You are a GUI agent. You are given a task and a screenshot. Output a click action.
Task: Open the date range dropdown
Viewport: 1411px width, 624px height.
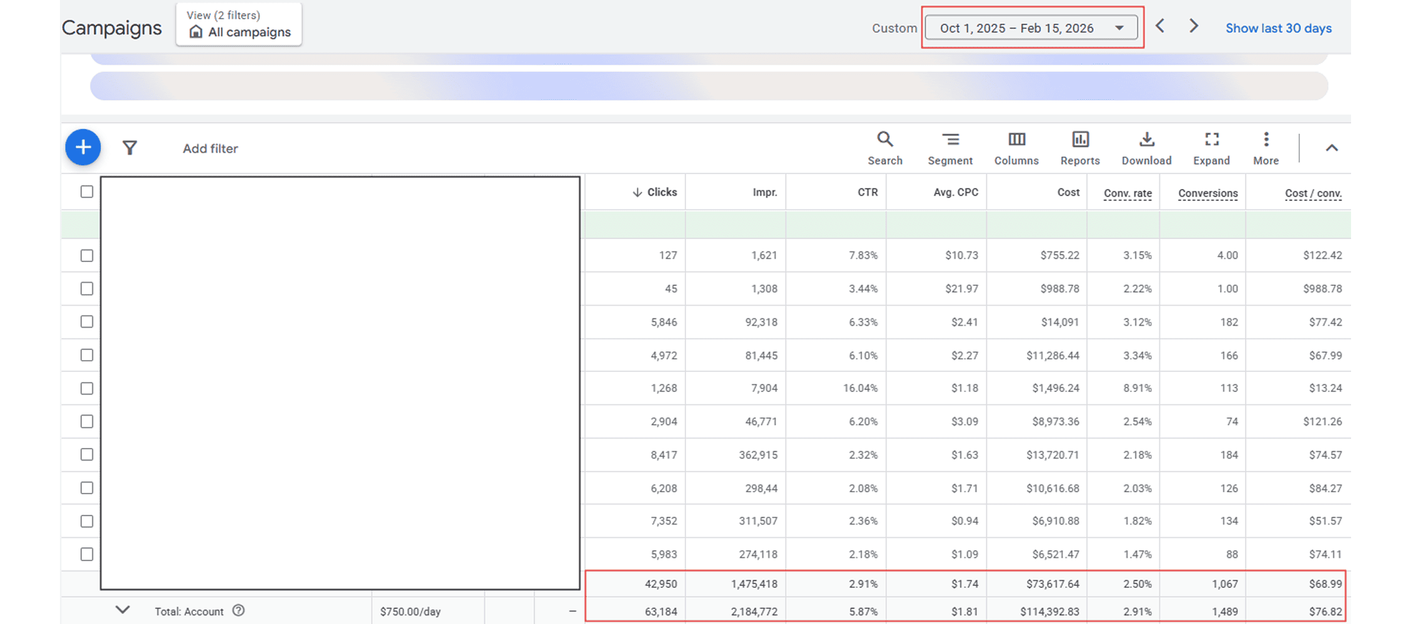pyautogui.click(x=1031, y=28)
